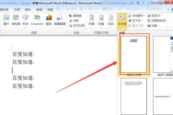Viewport: 173px width, 115px height.
Task: Switch to the 视图 ribbon tab
Action: tap(50, 10)
